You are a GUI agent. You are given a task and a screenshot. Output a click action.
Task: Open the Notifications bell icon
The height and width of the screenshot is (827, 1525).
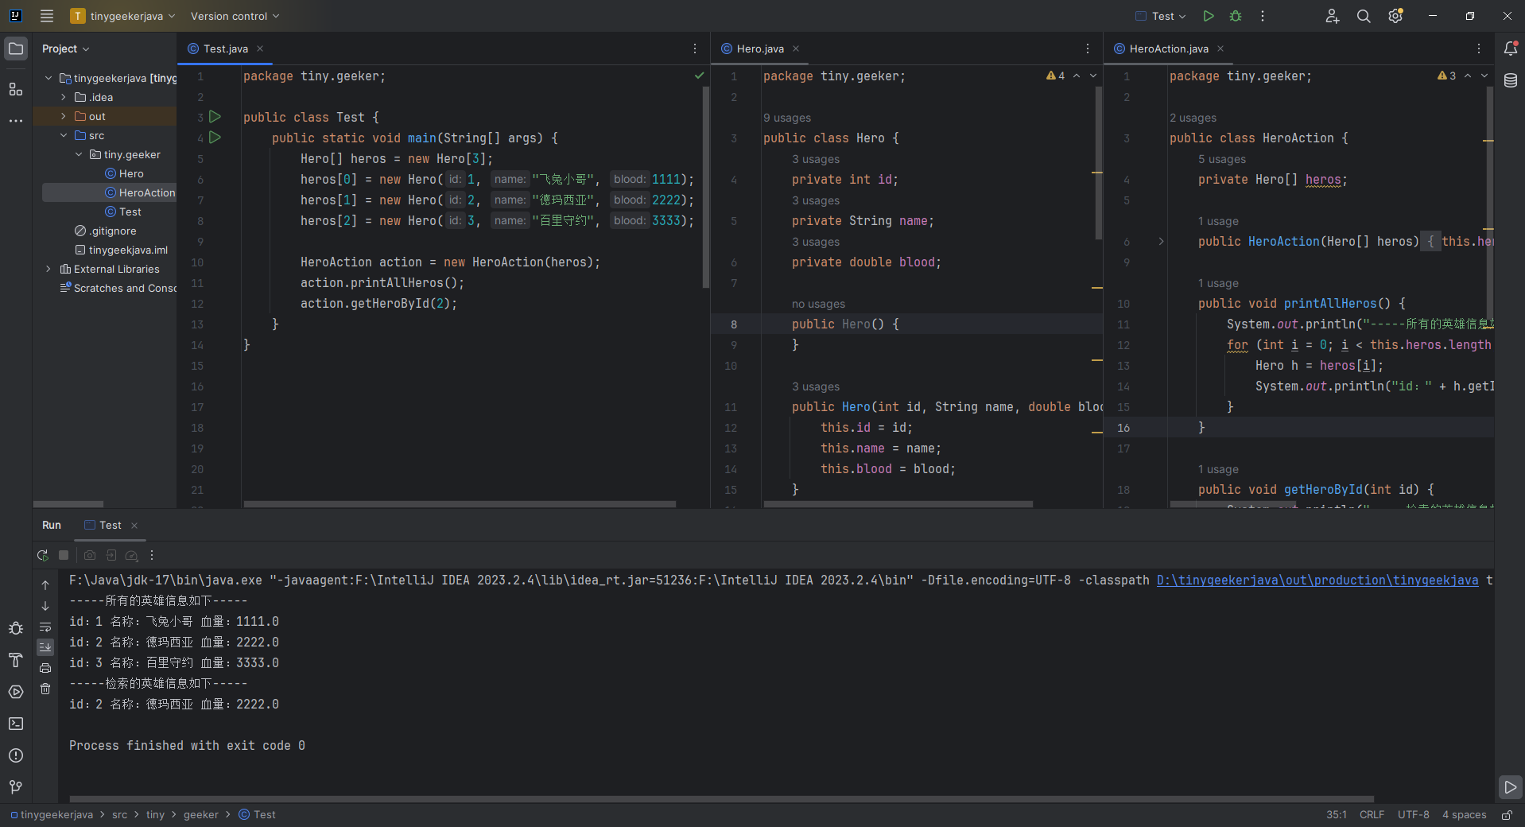click(x=1511, y=49)
